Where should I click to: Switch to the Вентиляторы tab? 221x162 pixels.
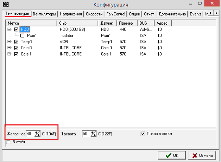[44, 14]
